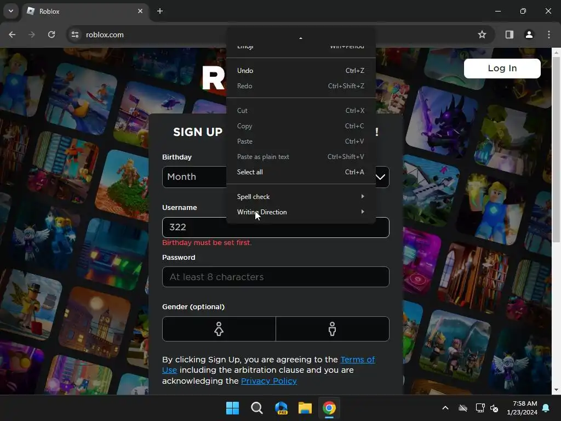Reload the Roblox page
This screenshot has width=561, height=421.
[x=51, y=35]
